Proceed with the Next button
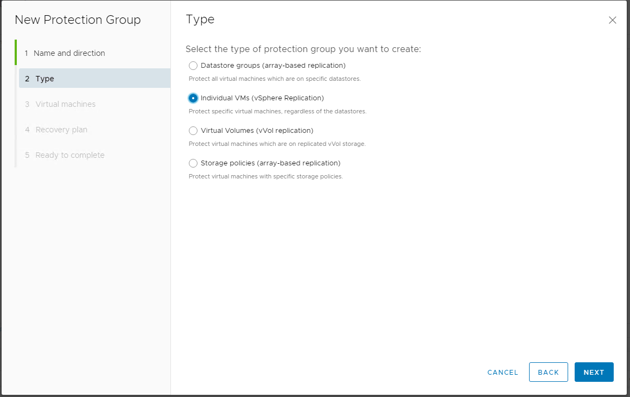The height and width of the screenshot is (397, 630). click(x=594, y=372)
